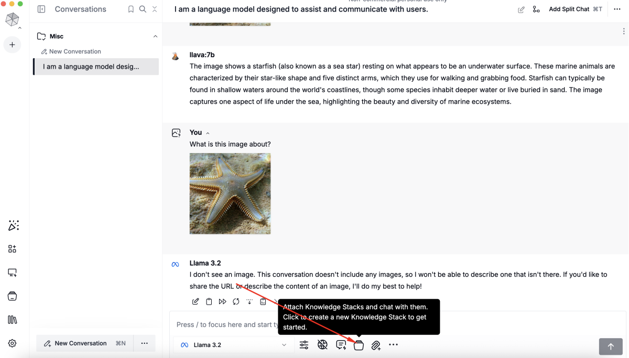This screenshot has width=629, height=358.
Task: Open Knowledge Stacks in the left rail
Action: (x=12, y=296)
